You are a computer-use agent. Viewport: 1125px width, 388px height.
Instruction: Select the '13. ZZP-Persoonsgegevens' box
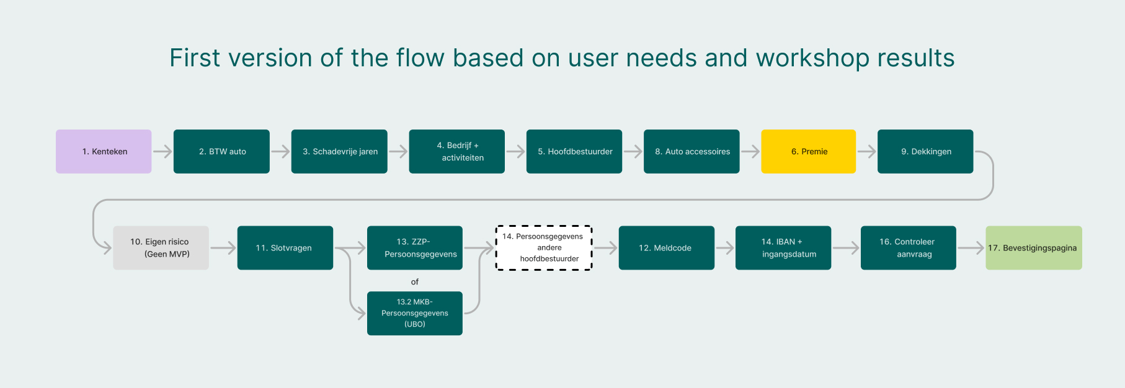coord(415,248)
